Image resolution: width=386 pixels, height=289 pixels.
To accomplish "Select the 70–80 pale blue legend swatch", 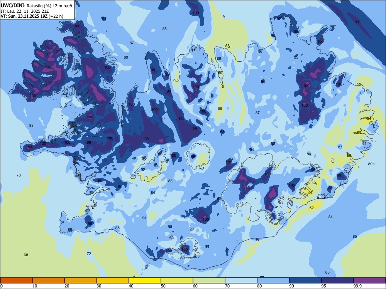I will 241,281.
